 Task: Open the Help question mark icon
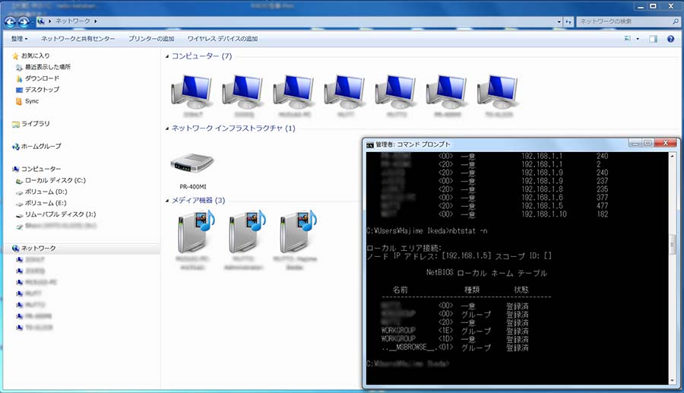point(671,38)
